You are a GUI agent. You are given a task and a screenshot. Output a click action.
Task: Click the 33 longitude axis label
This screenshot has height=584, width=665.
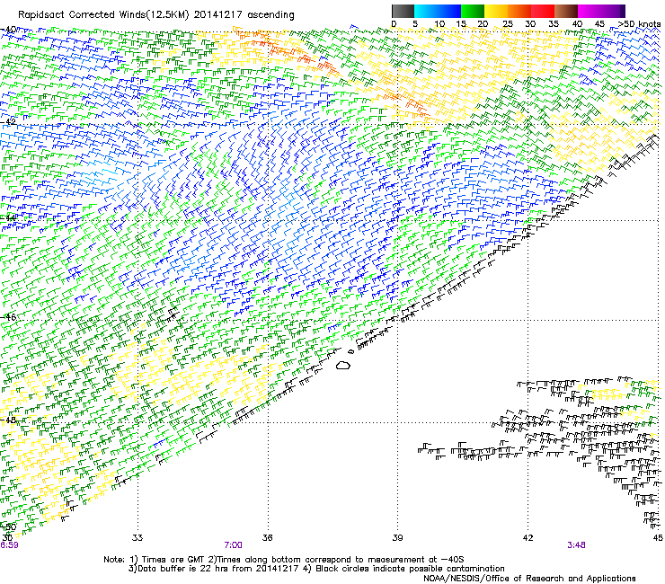coord(137,538)
